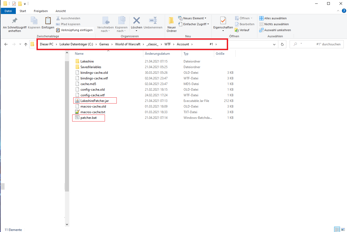Click properties icon in quick access toolbar

[x=14, y=4]
